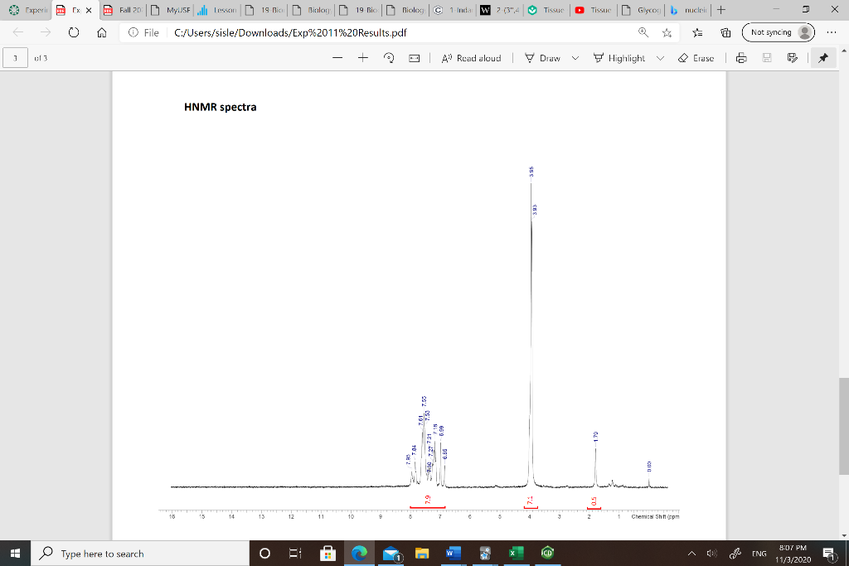The height and width of the screenshot is (566, 849).
Task: Print the PDF document
Action: tap(741, 58)
